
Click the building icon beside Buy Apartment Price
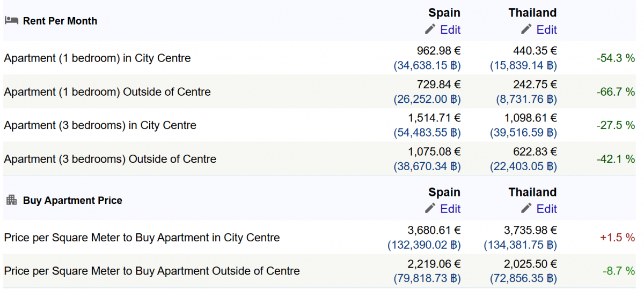click(x=11, y=200)
